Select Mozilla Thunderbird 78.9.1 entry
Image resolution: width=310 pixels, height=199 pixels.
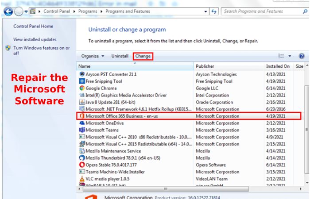coord(123,158)
